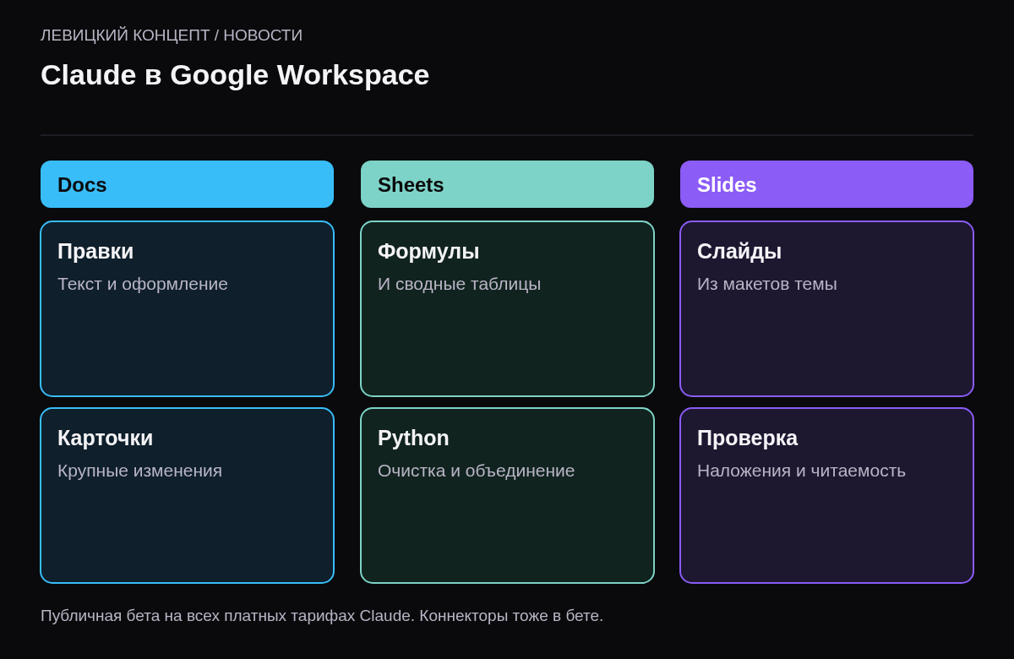Open the Формулы card
This screenshot has width=1014, height=659.
coord(507,309)
